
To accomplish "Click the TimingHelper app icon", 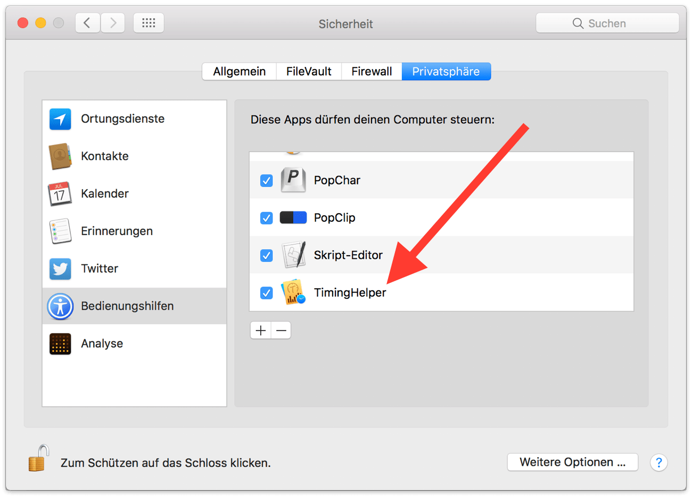I will point(293,292).
